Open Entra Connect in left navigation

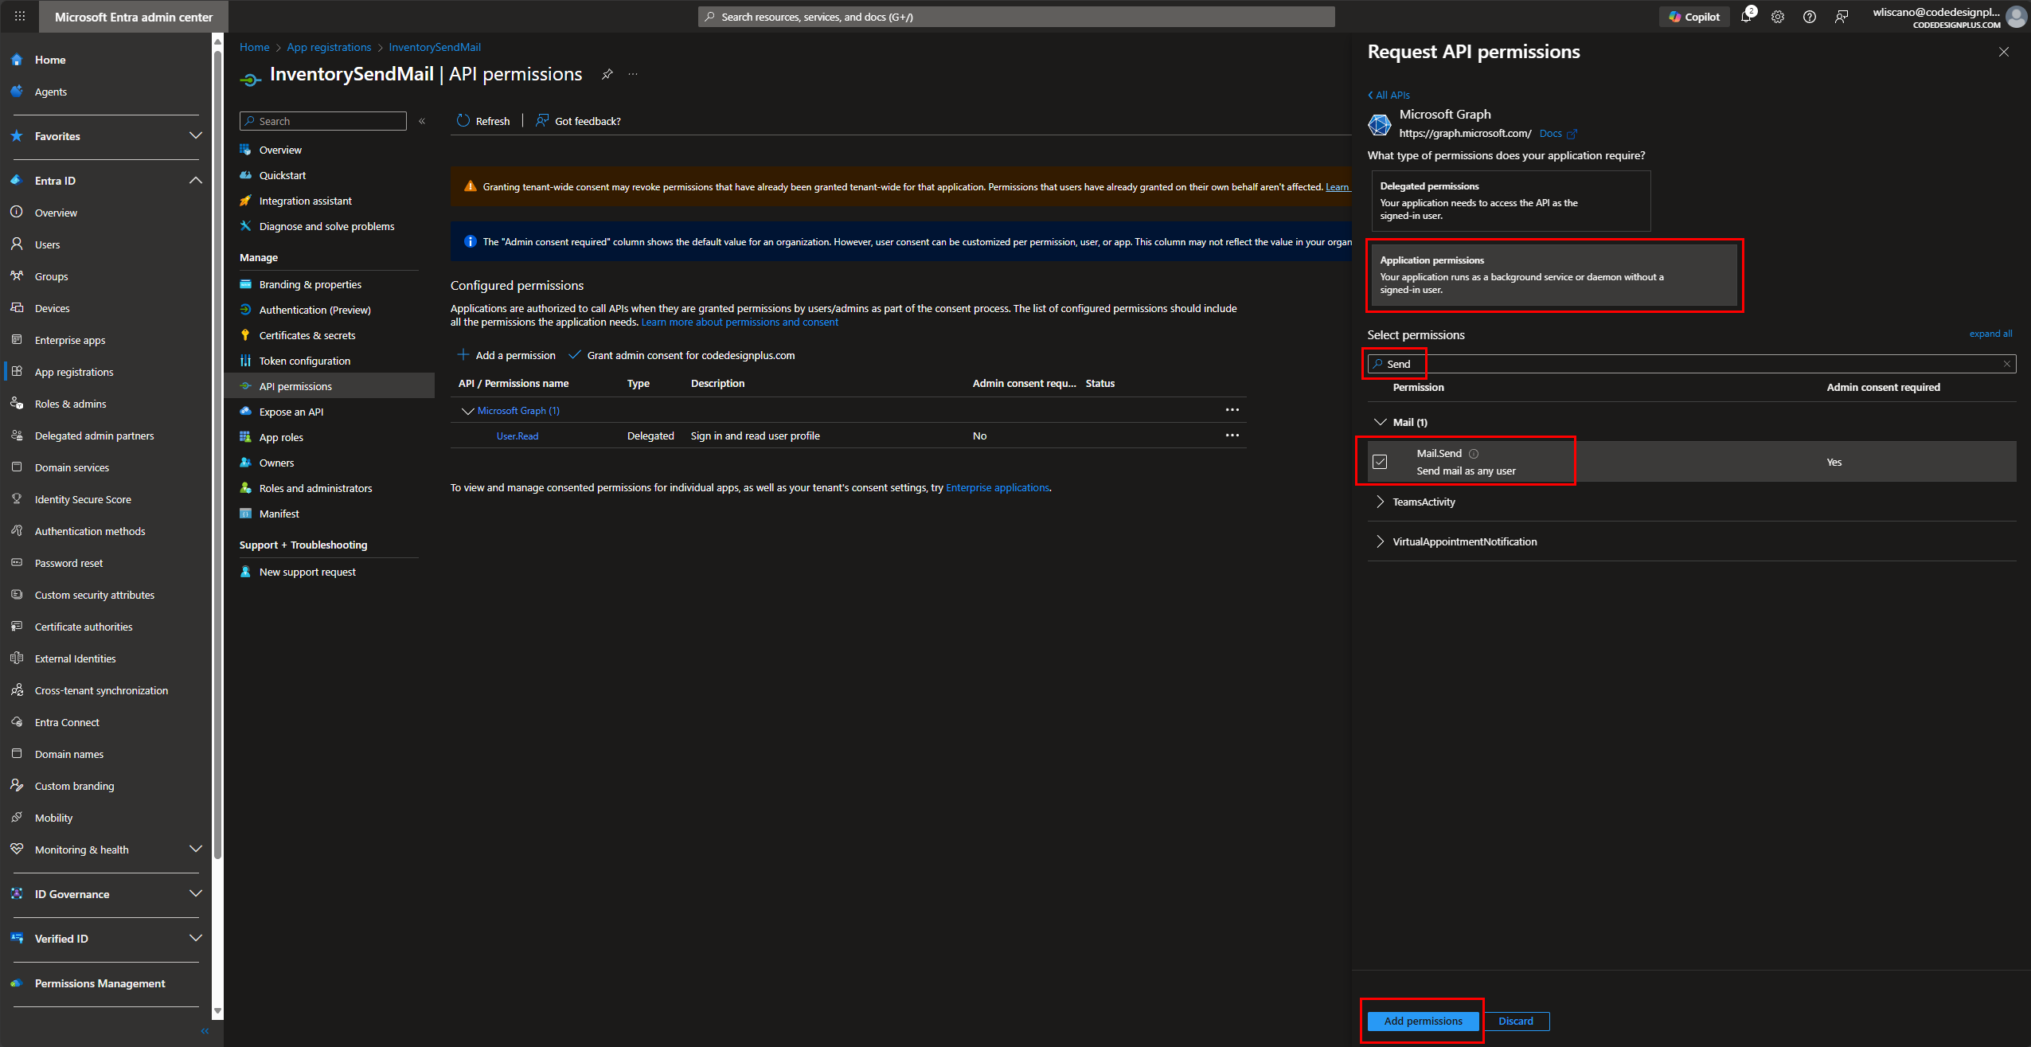click(x=67, y=722)
